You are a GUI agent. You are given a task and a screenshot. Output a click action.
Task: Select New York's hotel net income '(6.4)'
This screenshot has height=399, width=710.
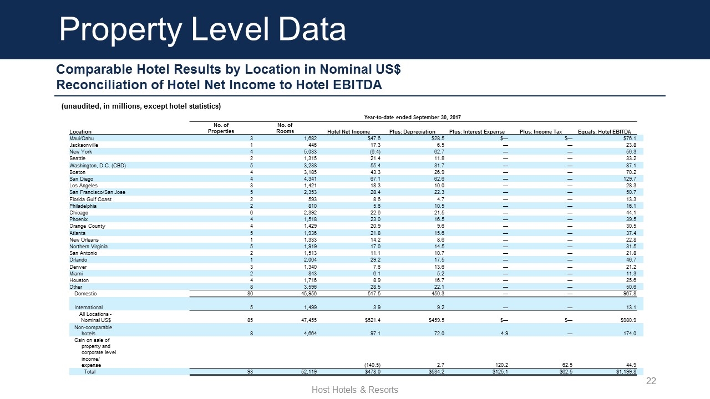373,151
